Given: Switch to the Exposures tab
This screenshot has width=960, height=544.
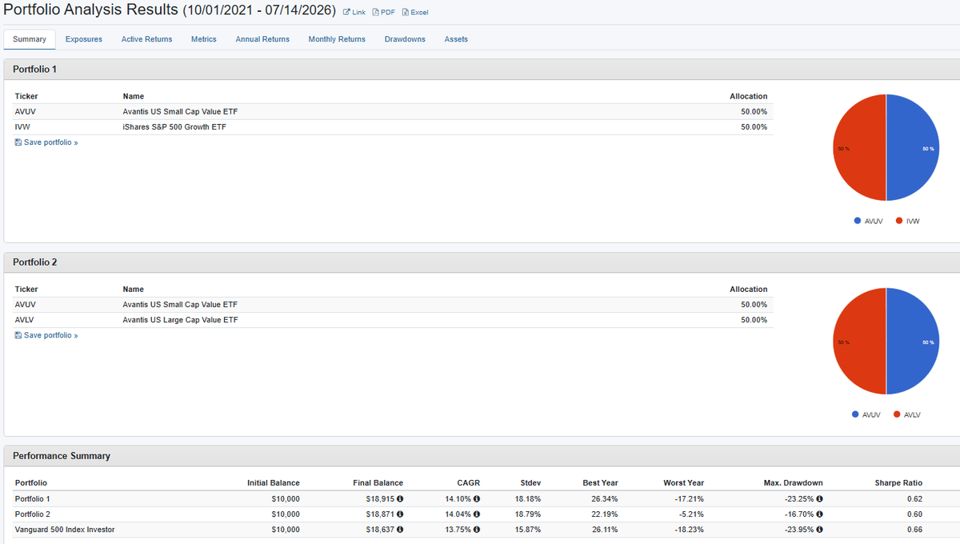Looking at the screenshot, I should [x=84, y=39].
